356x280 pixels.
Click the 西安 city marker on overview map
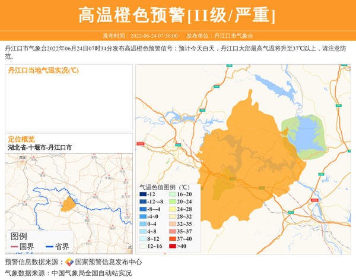pos(23,158)
